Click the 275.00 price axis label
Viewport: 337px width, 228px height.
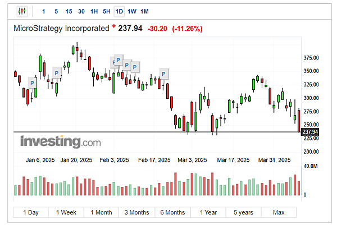(x=311, y=112)
